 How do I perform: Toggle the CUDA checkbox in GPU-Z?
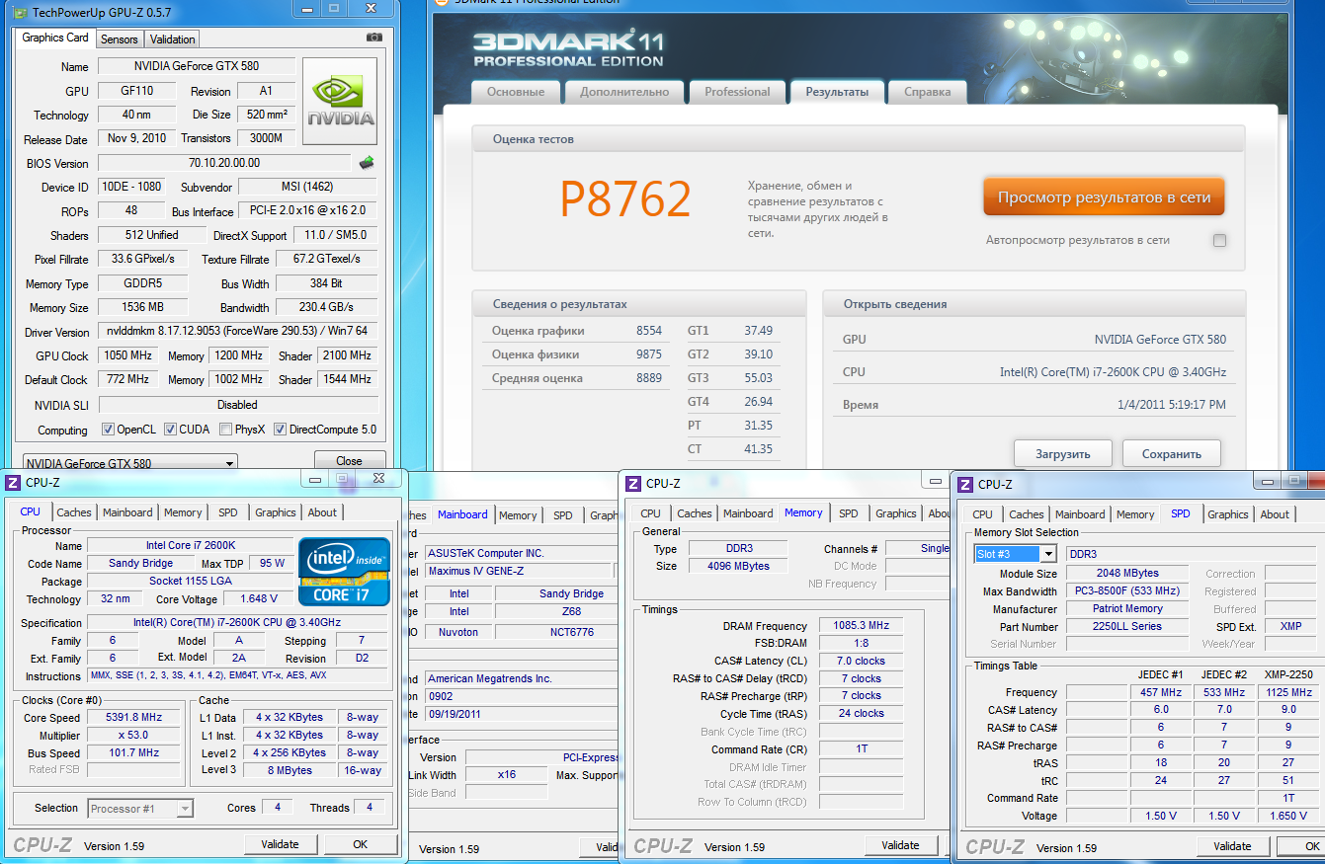170,430
